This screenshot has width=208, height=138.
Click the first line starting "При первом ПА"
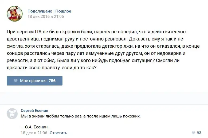point(96,32)
